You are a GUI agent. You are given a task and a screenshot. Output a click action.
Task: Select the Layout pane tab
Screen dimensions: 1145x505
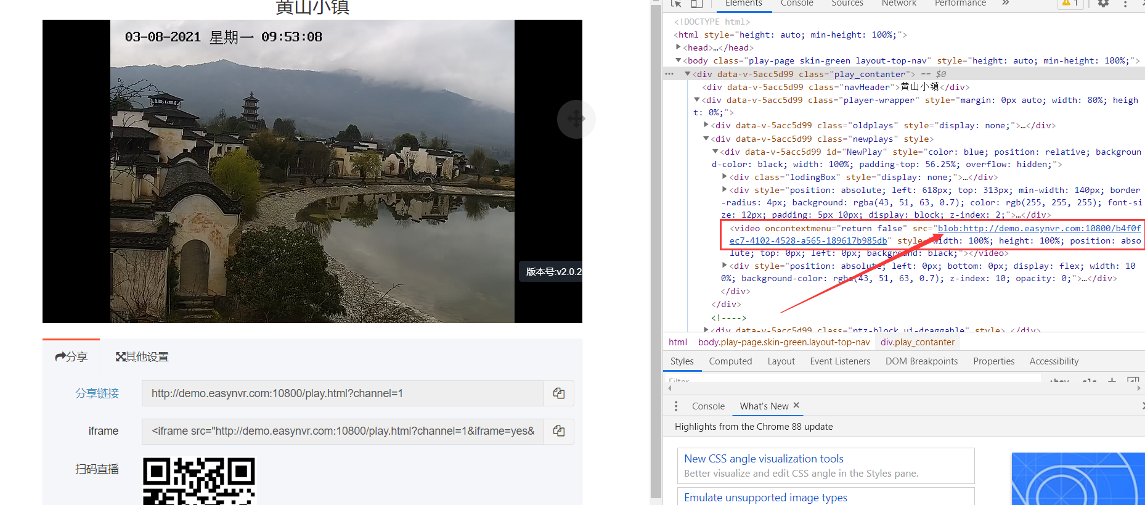781,361
